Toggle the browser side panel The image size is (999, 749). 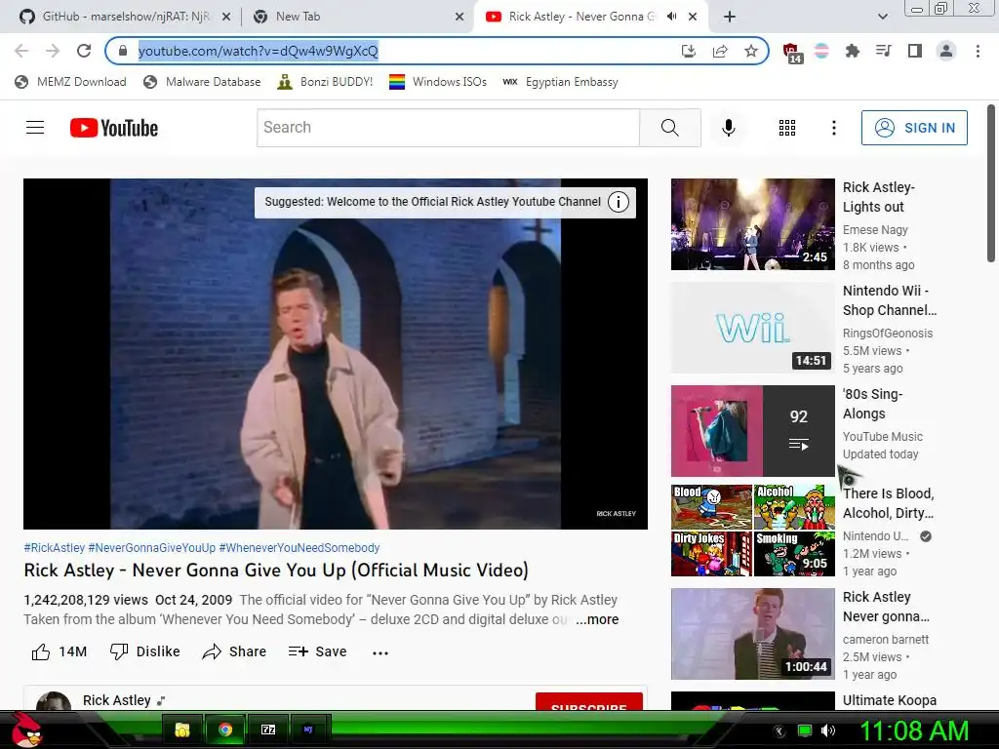tap(915, 51)
